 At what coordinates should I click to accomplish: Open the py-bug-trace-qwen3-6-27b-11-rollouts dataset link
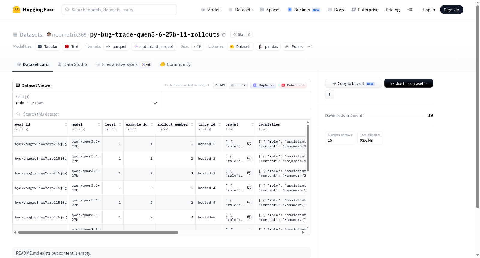155,34
